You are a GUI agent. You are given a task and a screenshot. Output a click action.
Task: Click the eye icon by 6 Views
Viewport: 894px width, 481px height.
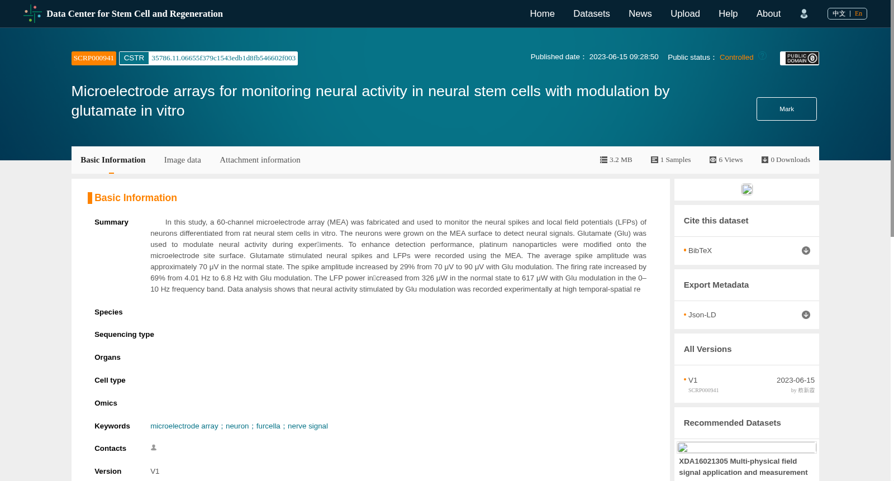pyautogui.click(x=713, y=160)
